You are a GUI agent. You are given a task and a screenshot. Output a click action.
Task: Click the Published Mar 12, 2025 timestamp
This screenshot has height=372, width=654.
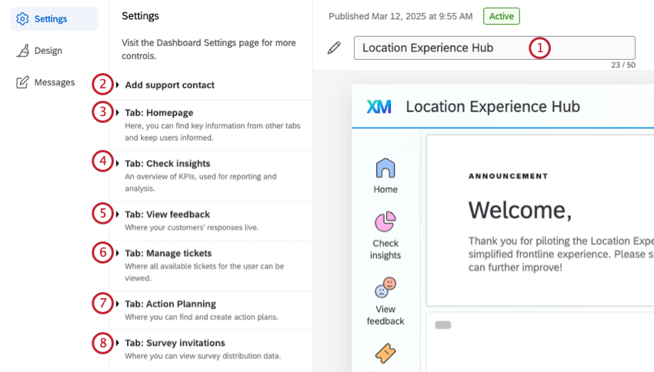[400, 16]
